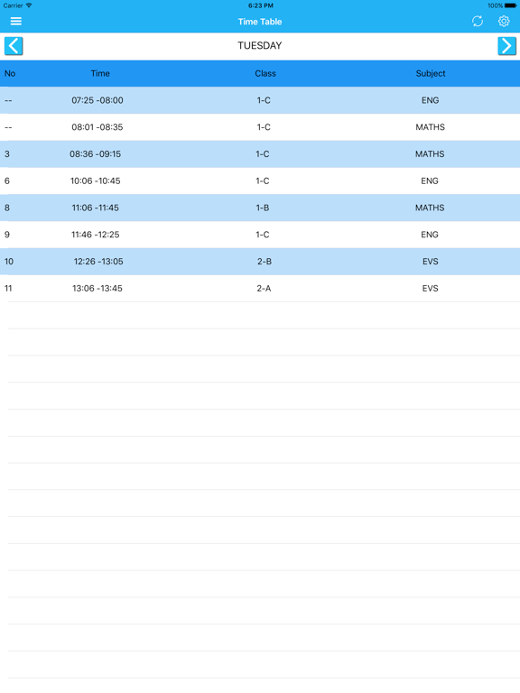
Task: Click class 2-B in period 10 row
Action: coord(265,262)
